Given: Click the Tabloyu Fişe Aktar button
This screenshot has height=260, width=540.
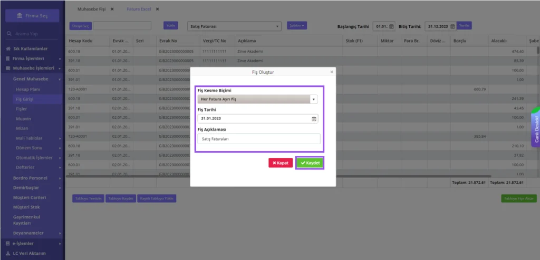Looking at the screenshot, I should click(x=519, y=198).
